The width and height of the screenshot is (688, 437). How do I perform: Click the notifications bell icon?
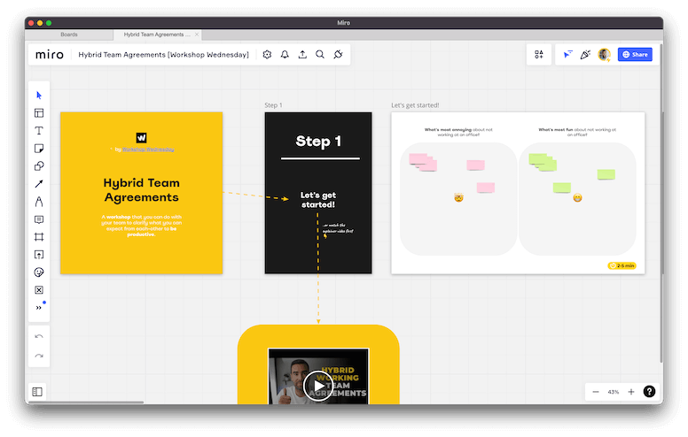[285, 55]
